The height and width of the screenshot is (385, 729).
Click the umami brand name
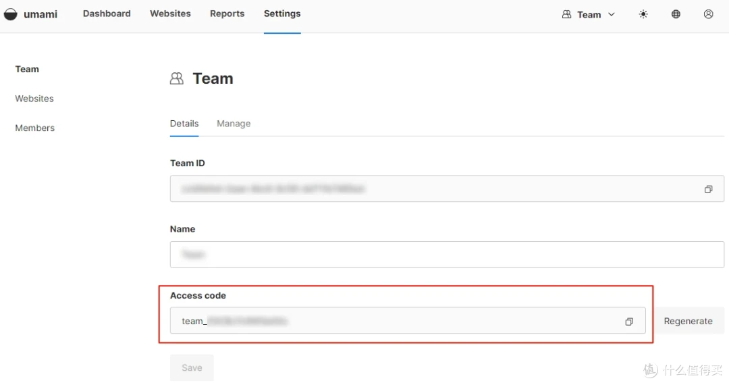click(x=40, y=14)
